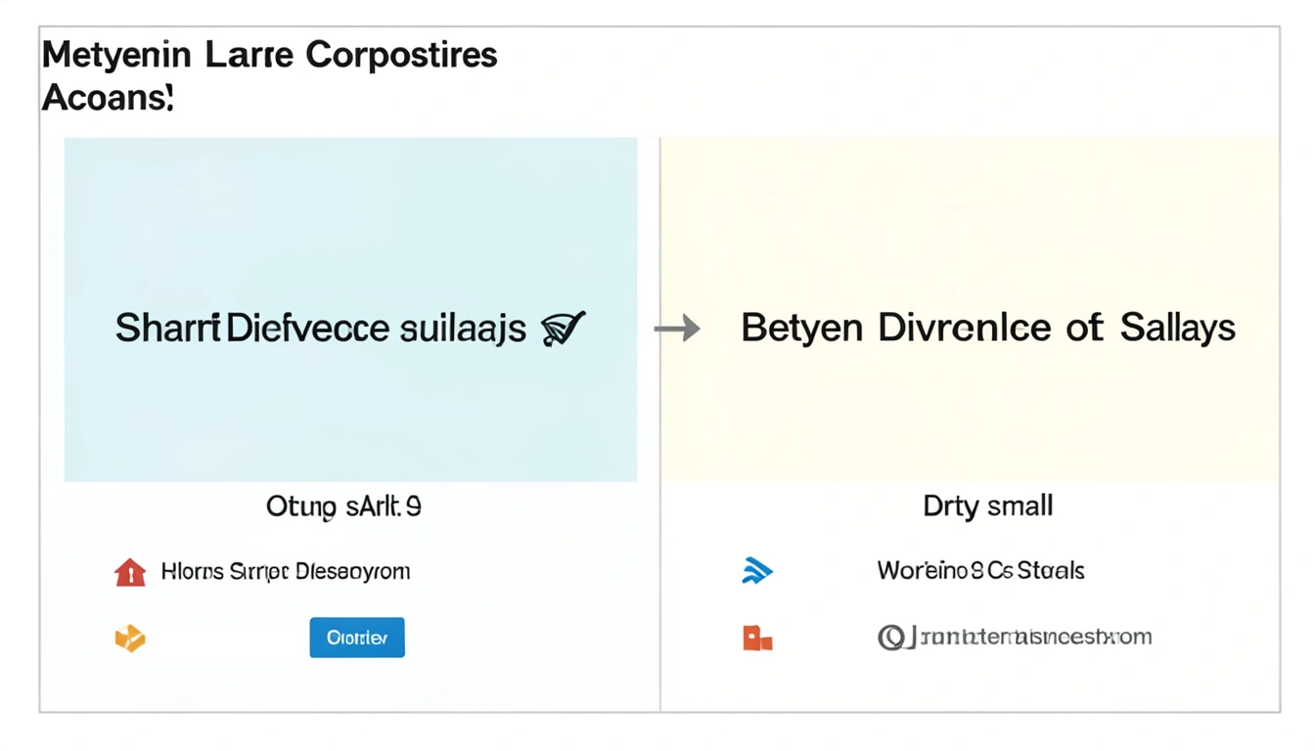The image size is (1315, 751).
Task: Click the pale yellow panel background
Action: click(969, 215)
